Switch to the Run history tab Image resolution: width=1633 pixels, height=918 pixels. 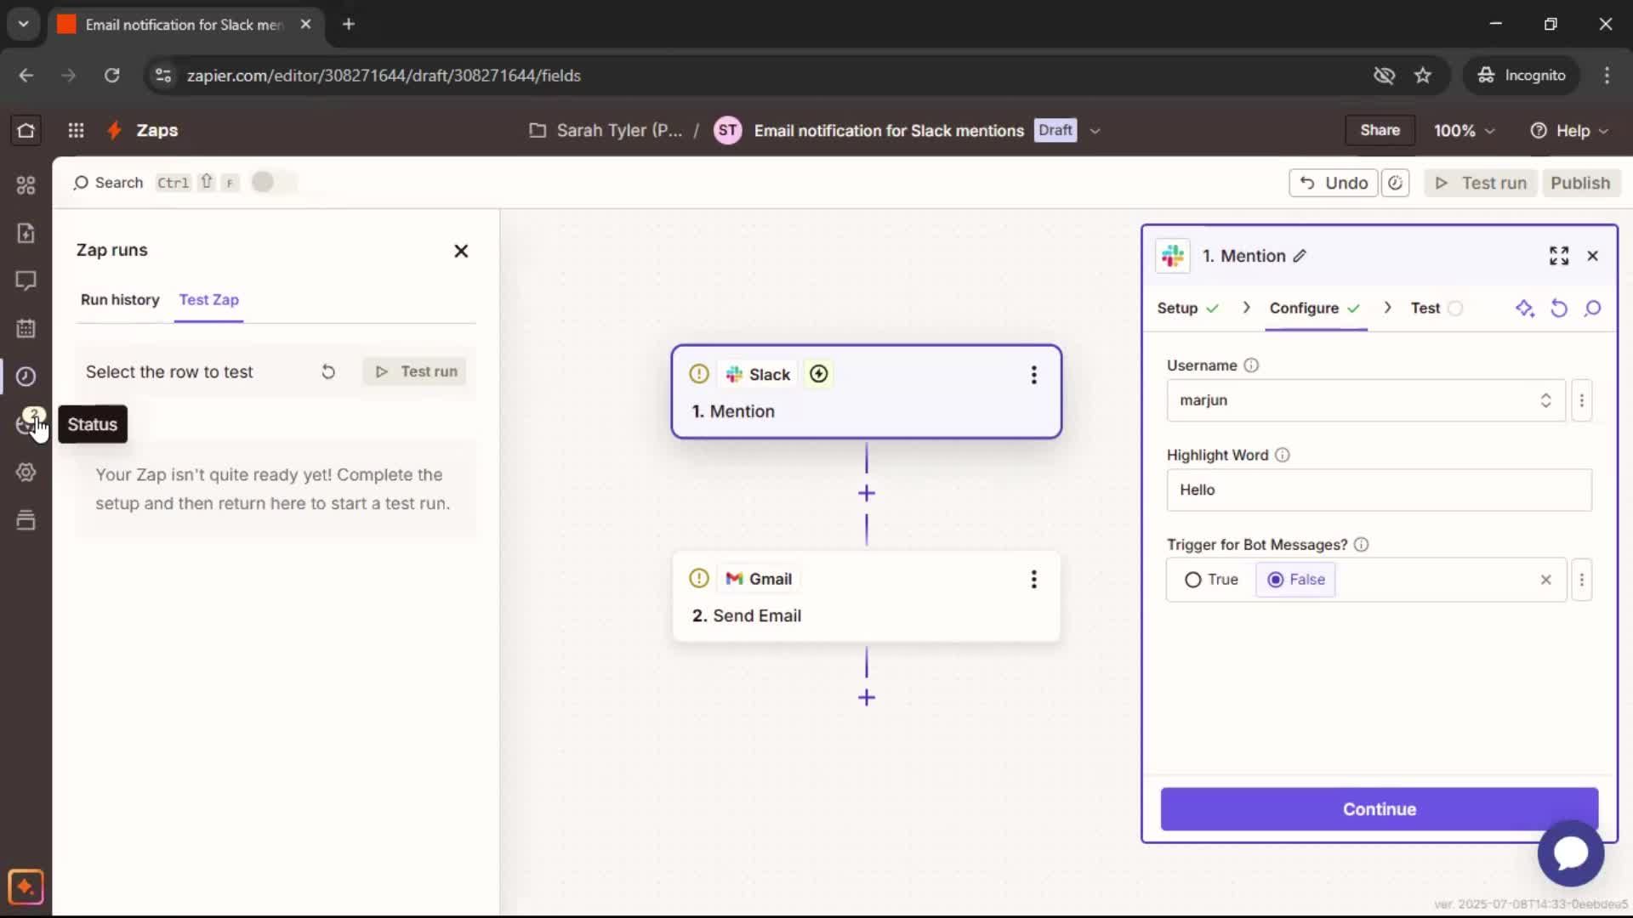[x=120, y=300]
